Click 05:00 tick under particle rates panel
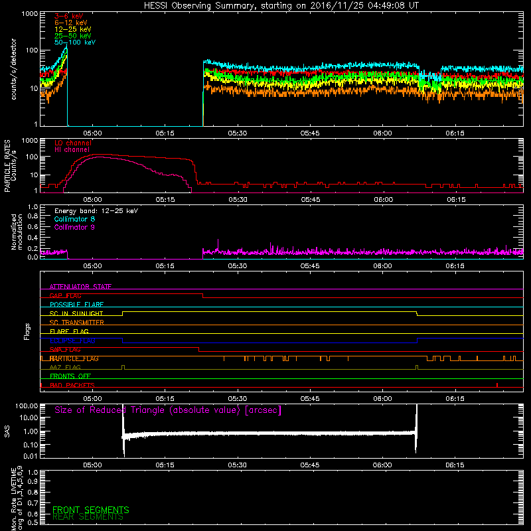The image size is (531, 531). (92, 200)
